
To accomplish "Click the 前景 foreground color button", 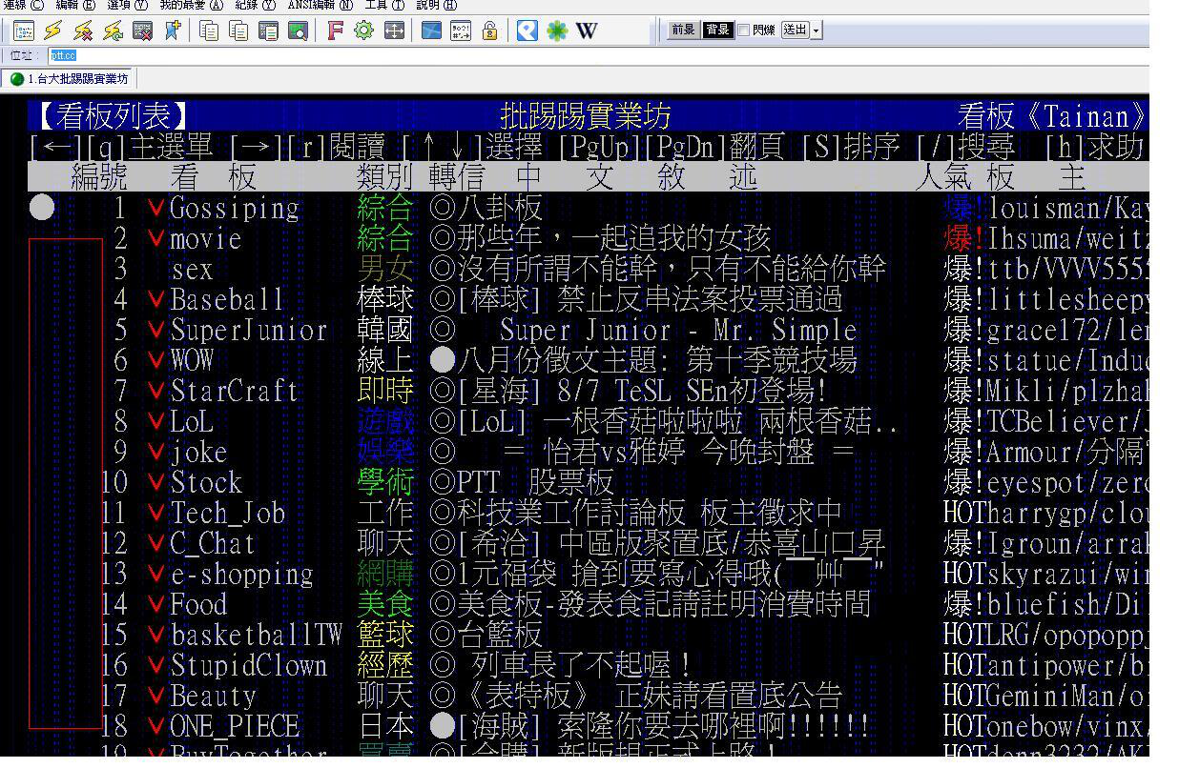I will [x=682, y=30].
